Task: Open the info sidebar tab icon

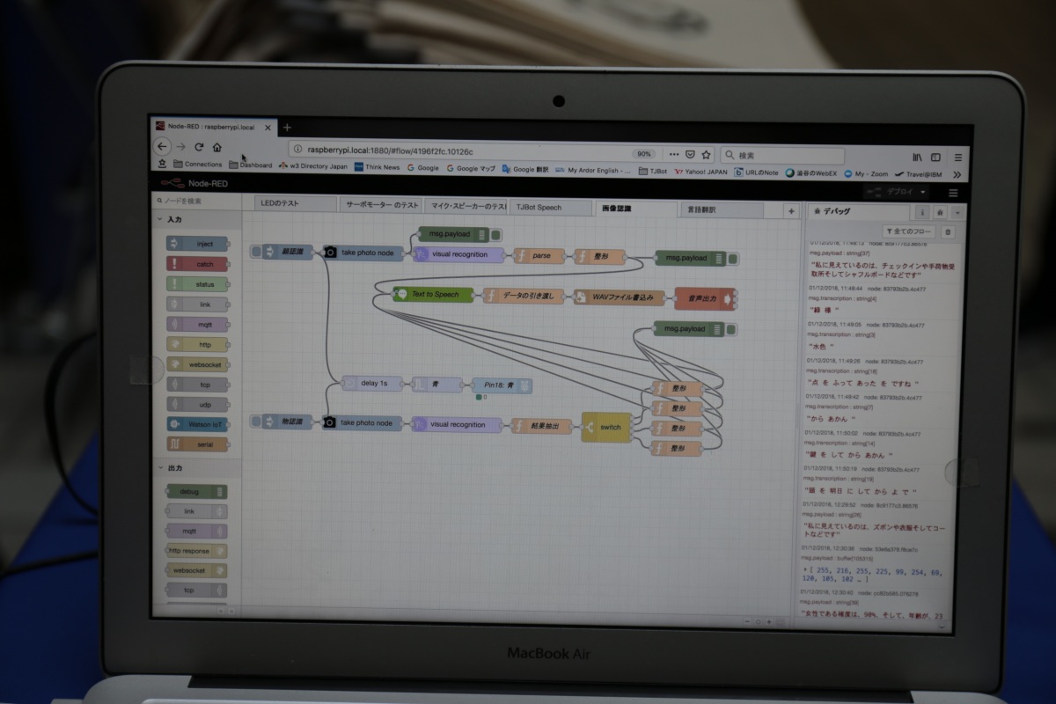Action: pyautogui.click(x=923, y=212)
